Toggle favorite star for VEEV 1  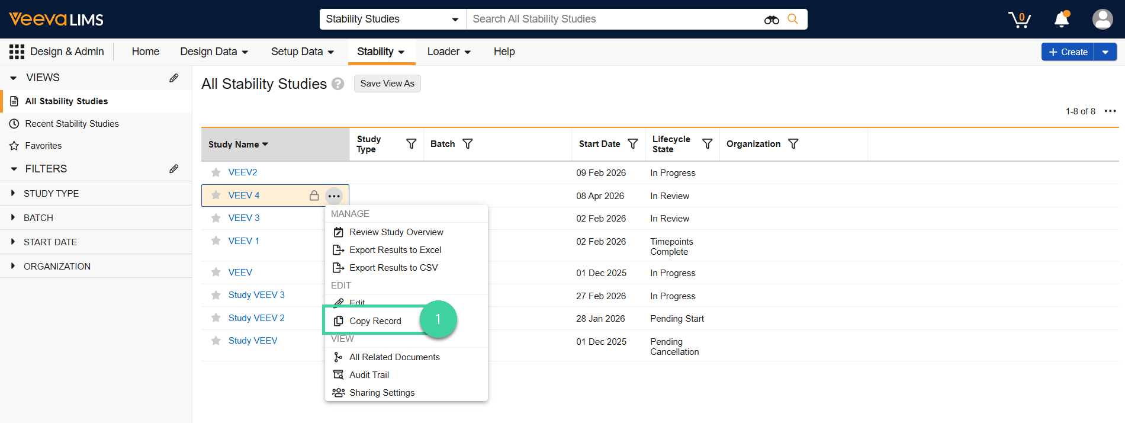(216, 241)
